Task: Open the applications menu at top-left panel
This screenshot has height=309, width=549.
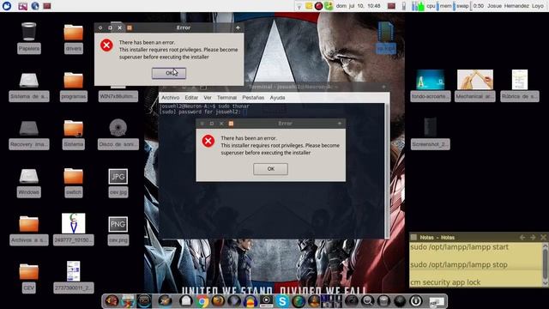Action: click(x=7, y=6)
